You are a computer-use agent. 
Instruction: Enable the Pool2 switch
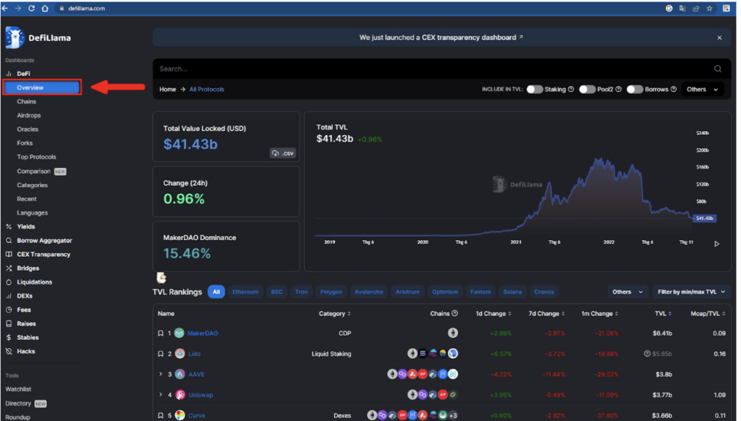[x=587, y=89]
